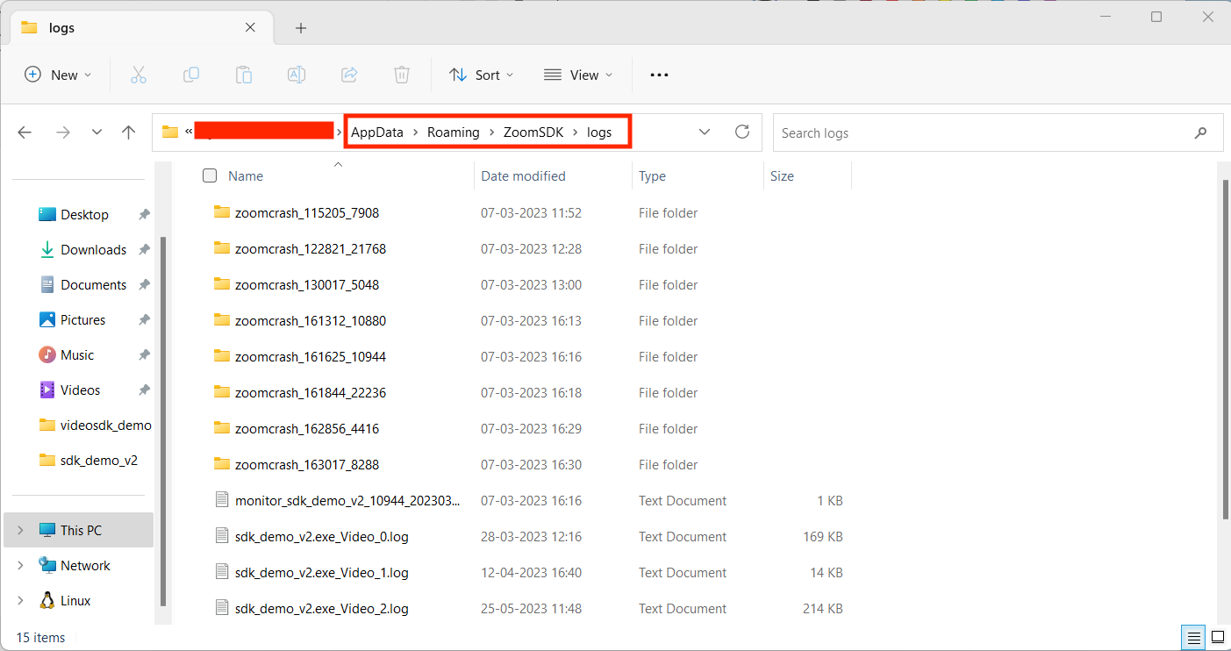Open the New dropdown menu
1231x651 pixels.
[58, 75]
